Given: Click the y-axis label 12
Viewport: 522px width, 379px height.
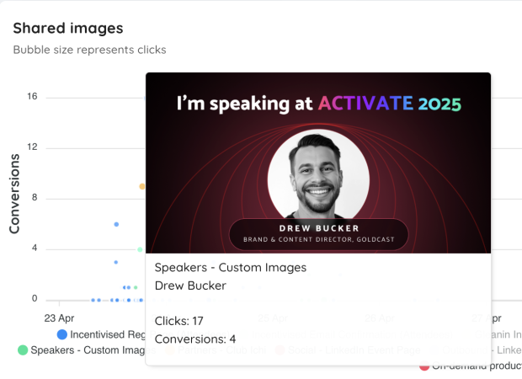Looking at the screenshot, I should (32, 147).
